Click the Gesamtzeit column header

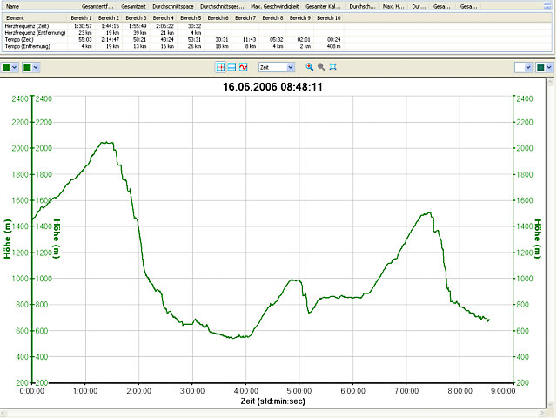tap(135, 6)
